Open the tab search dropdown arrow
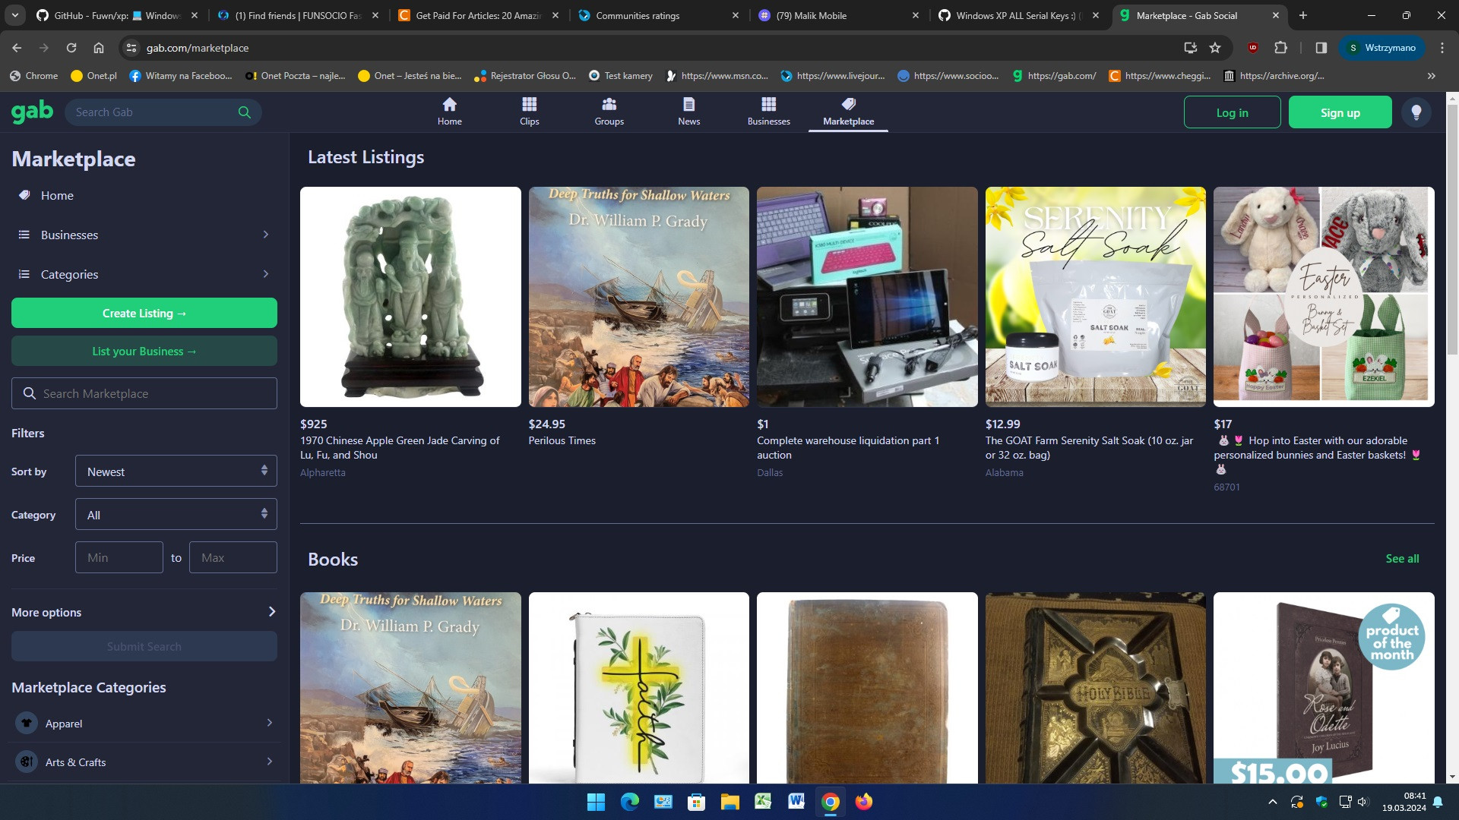1459x820 pixels. click(14, 15)
